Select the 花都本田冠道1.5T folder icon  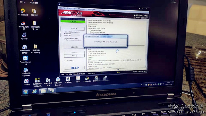(35, 25)
